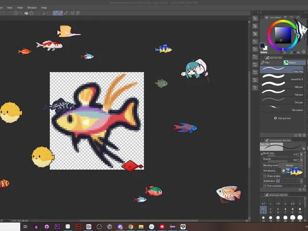Click the Brush Size value stepper arrows
308x231 pixels.
tap(298, 154)
